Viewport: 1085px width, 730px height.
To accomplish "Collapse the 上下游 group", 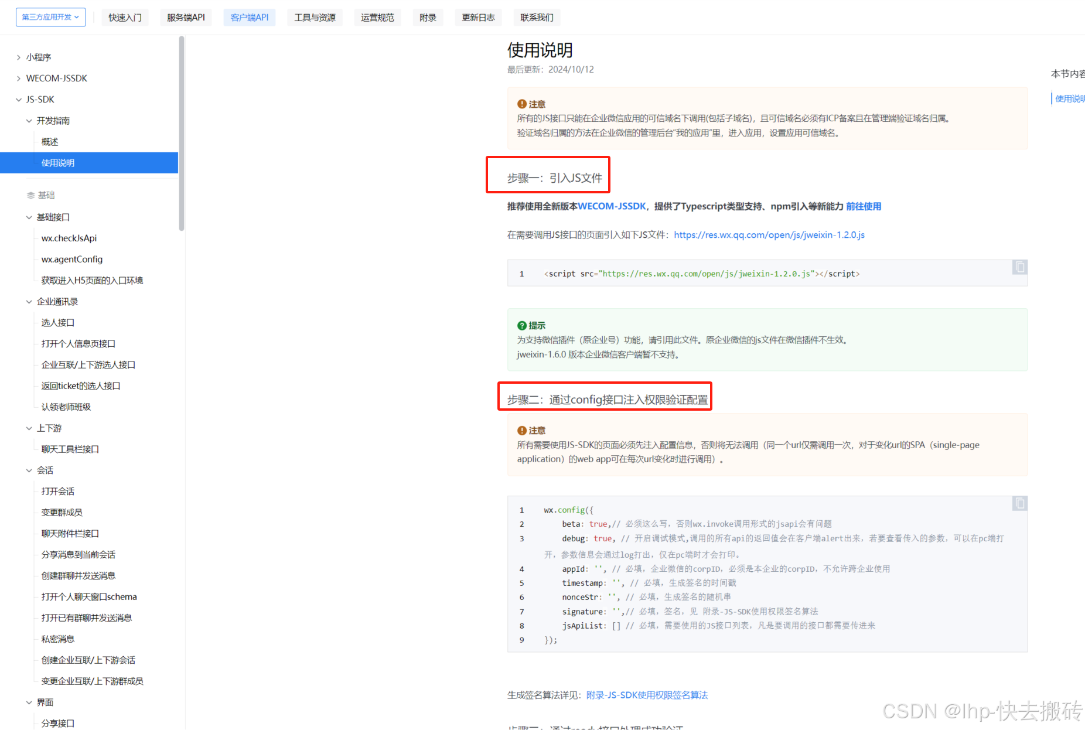I will tap(29, 428).
